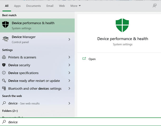Click the info icon beside Device specifications
Image resolution: width=161 pixels, height=126 pixels.
coord(4,73)
